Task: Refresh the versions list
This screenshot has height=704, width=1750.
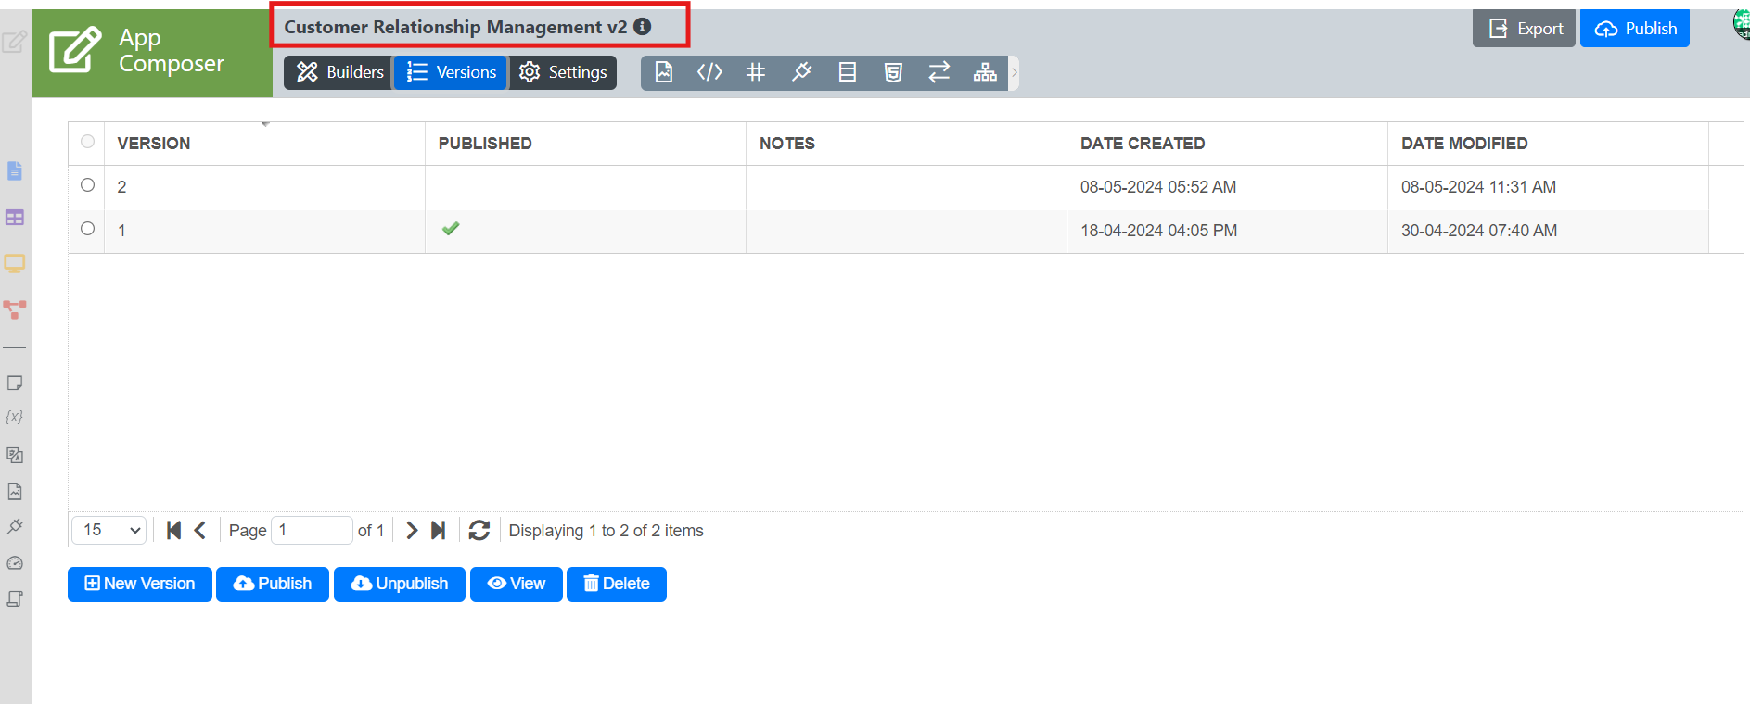Action: pyautogui.click(x=479, y=530)
